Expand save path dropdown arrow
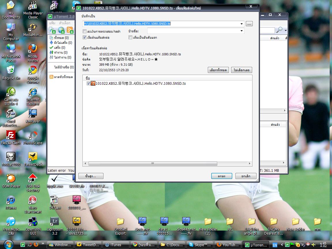This screenshot has height=249, width=332. tap(242, 24)
